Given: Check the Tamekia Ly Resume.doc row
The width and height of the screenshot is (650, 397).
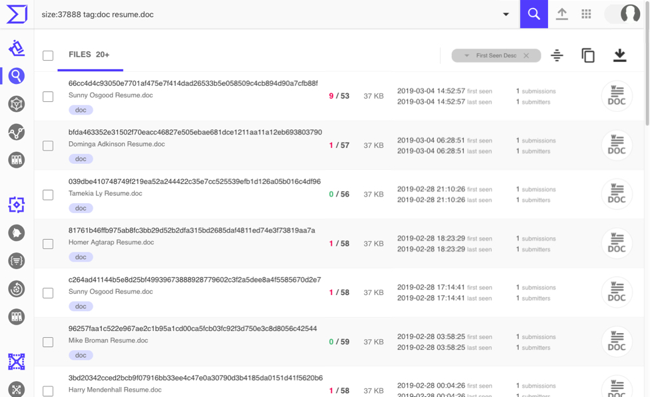Looking at the screenshot, I should coord(48,195).
